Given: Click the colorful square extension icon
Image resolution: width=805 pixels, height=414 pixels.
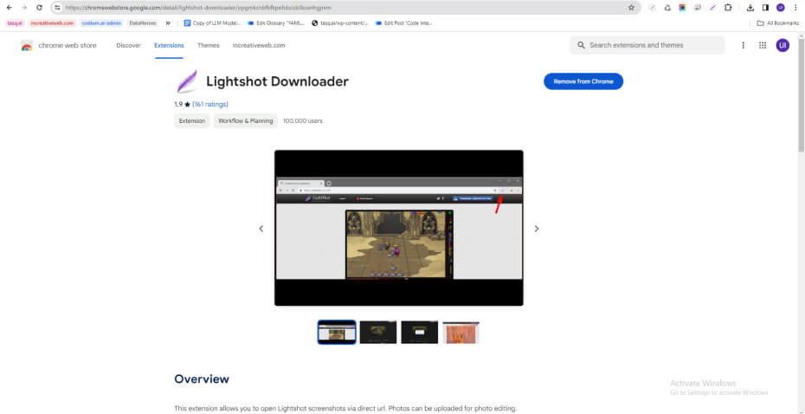Looking at the screenshot, I should [682, 8].
